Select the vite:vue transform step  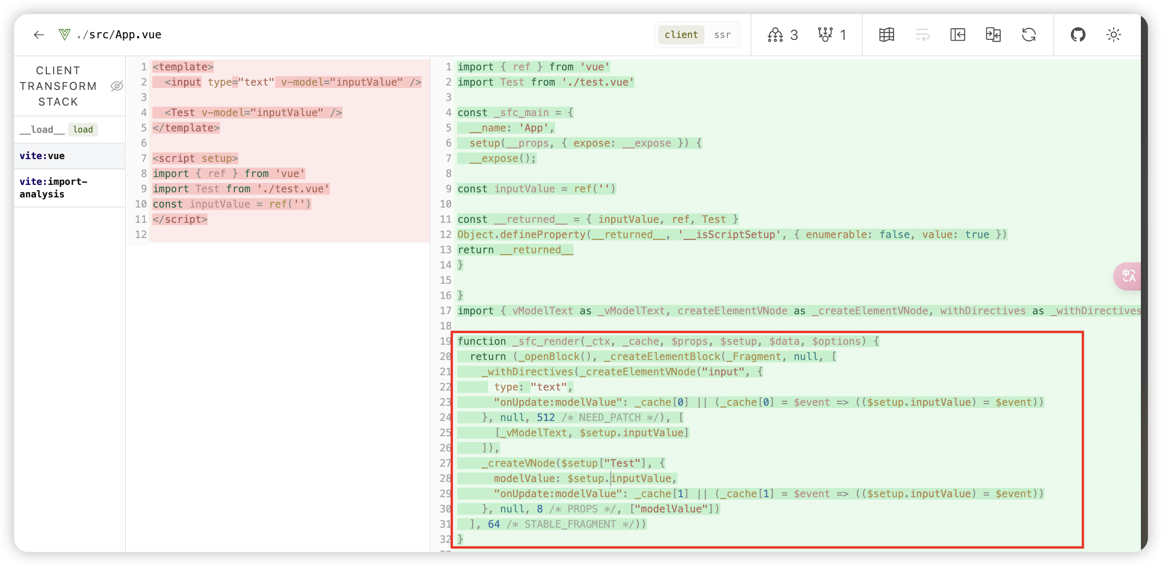[x=43, y=156]
